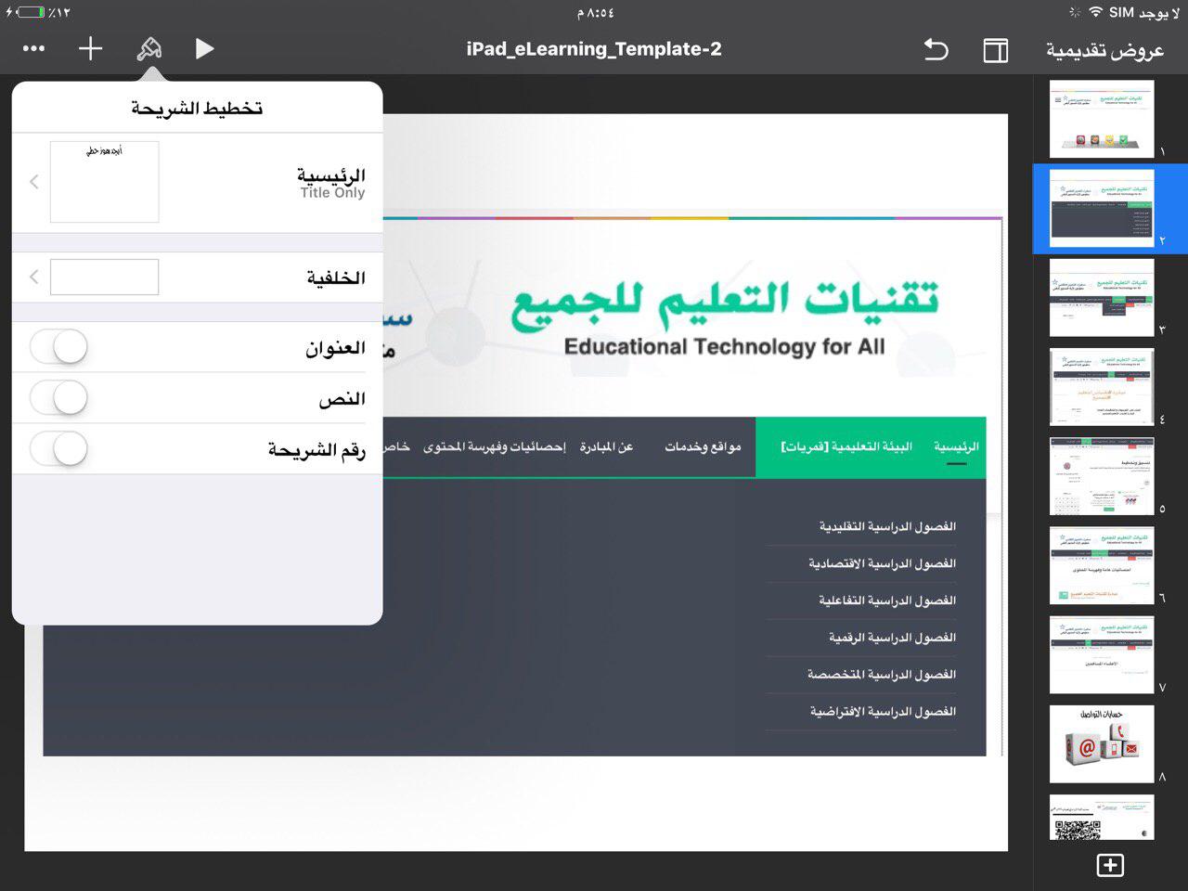Select the white background color swatch
This screenshot has width=1188, height=891.
pyautogui.click(x=104, y=277)
